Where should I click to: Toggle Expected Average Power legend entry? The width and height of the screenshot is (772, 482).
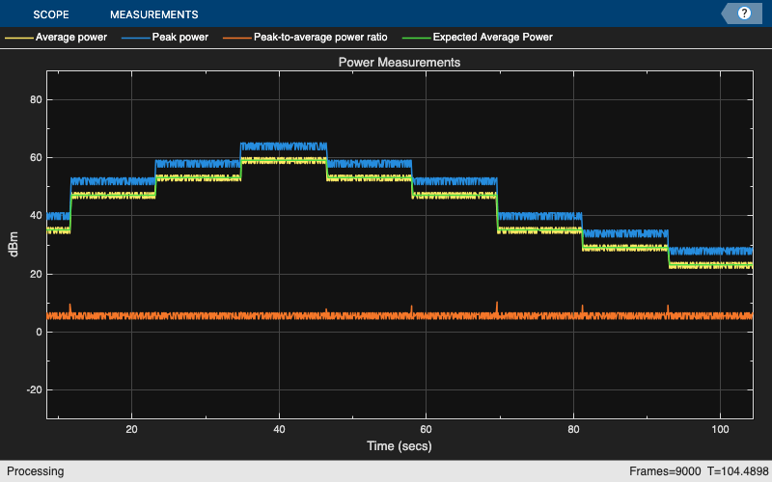tap(493, 37)
